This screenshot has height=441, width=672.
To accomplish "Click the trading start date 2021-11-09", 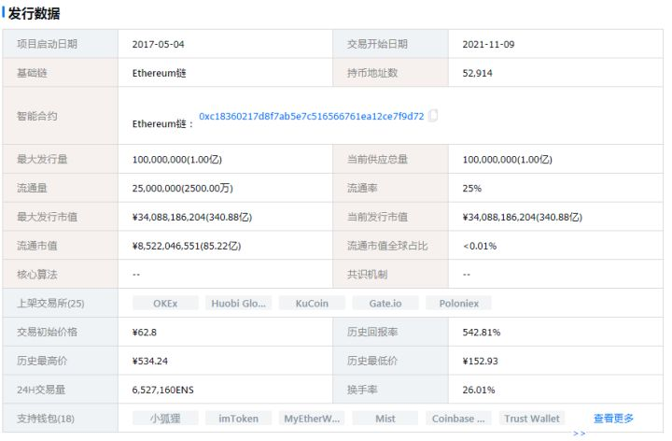I will pyautogui.click(x=488, y=44).
